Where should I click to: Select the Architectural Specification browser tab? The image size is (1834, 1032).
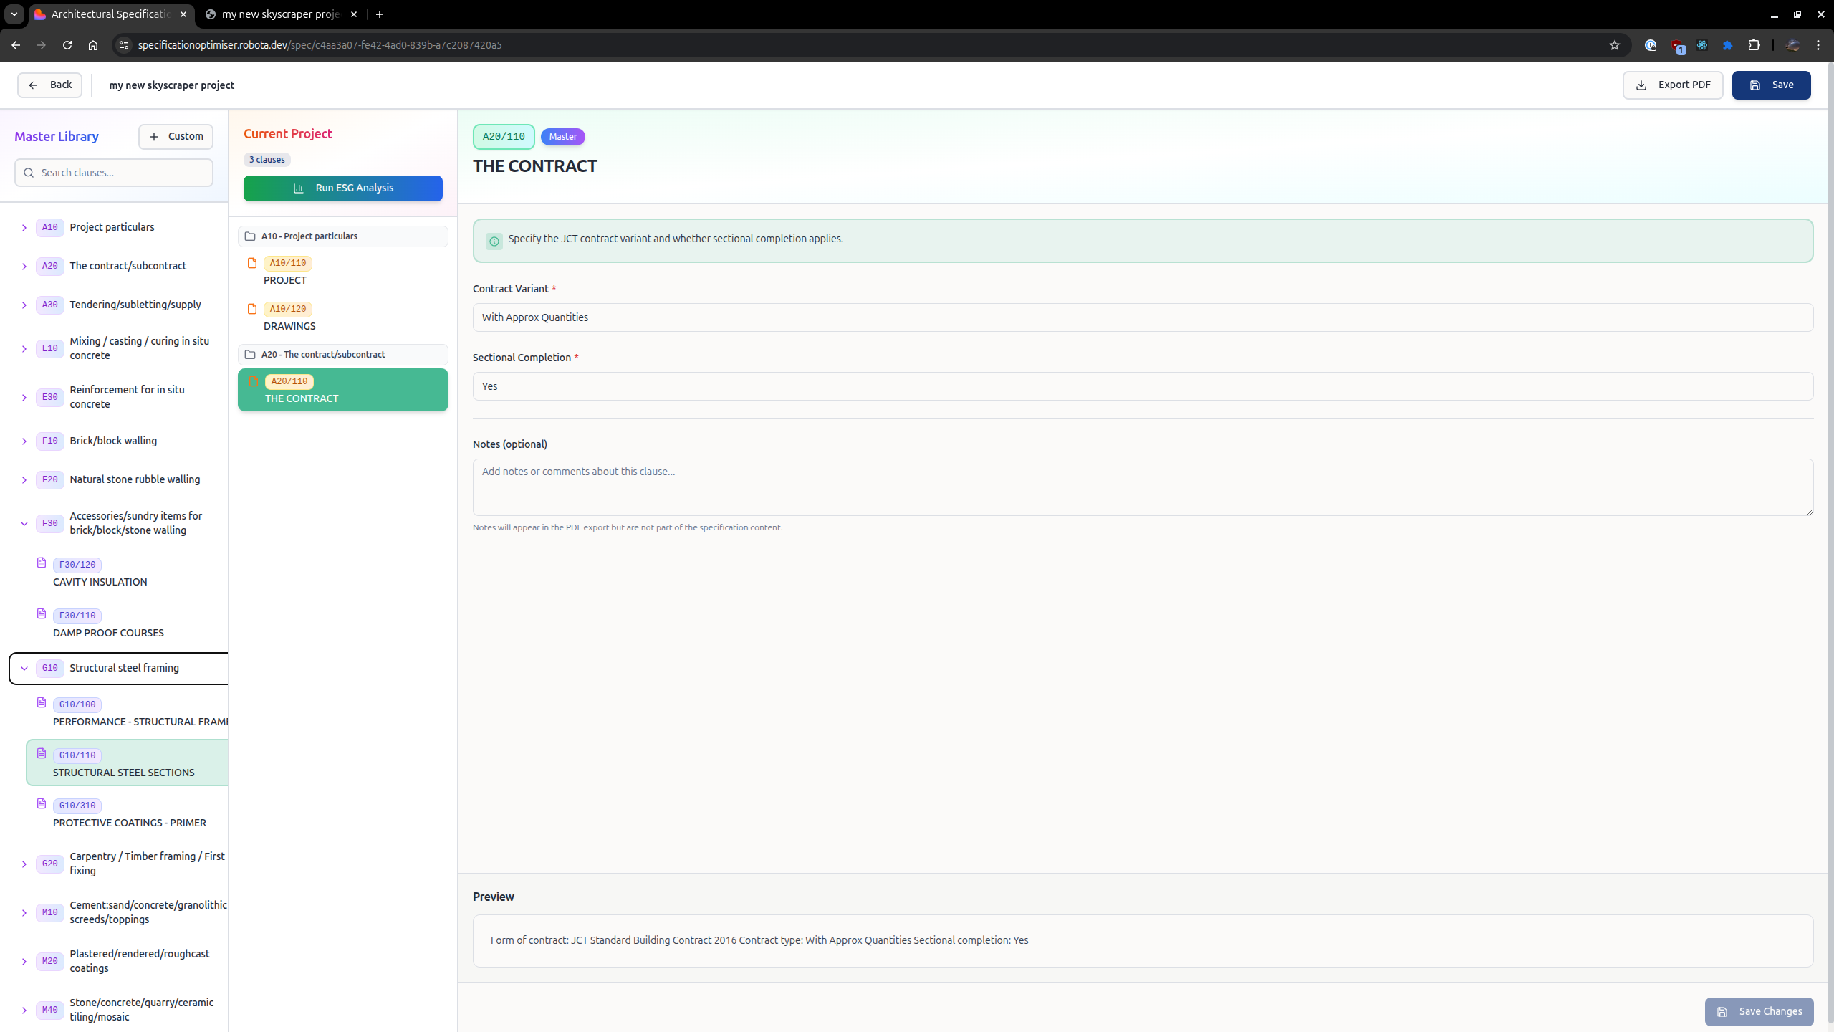pos(110,14)
